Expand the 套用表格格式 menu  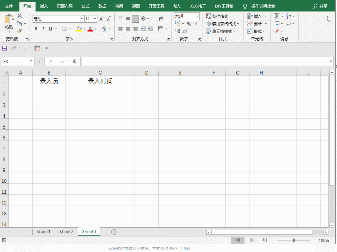222,24
